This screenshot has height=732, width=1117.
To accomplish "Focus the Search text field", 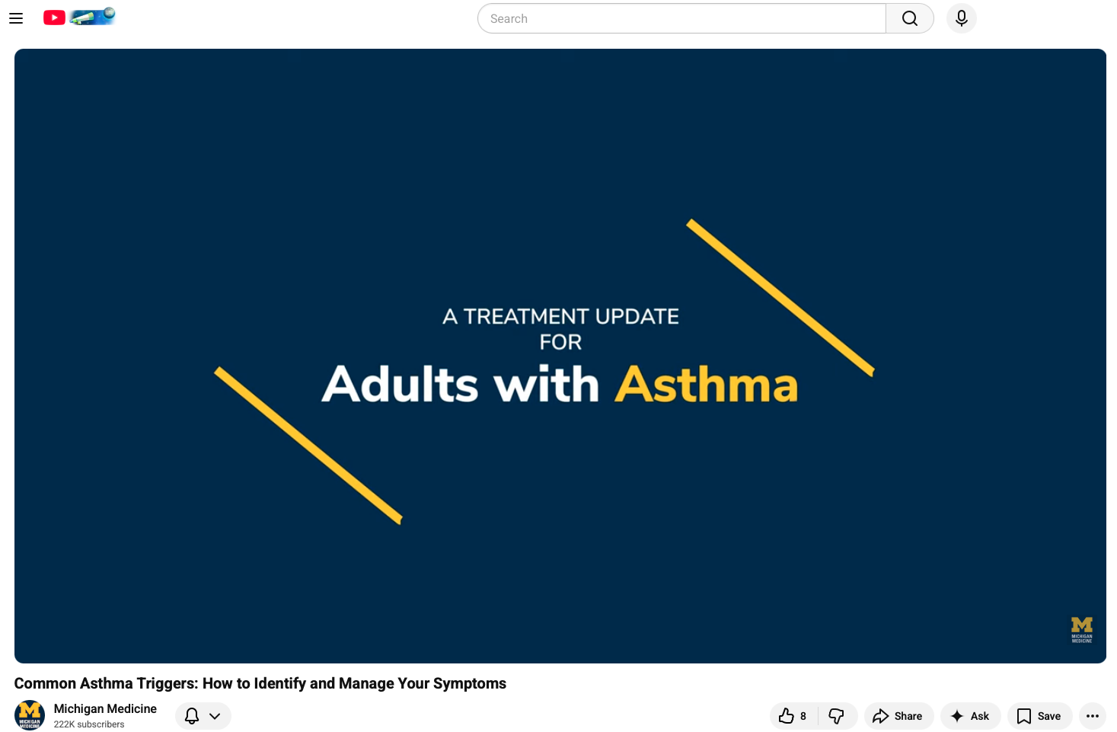I will [681, 18].
